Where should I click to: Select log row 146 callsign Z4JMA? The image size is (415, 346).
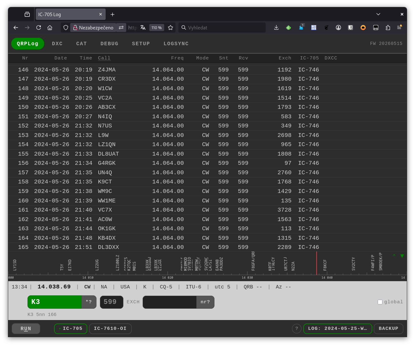pyautogui.click(x=207, y=70)
